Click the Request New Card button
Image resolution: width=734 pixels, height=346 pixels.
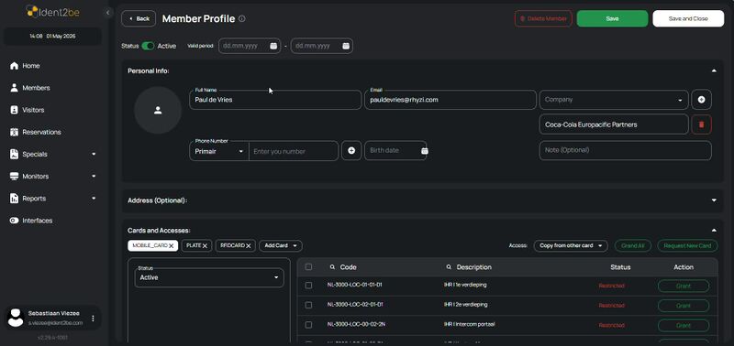[x=687, y=245]
